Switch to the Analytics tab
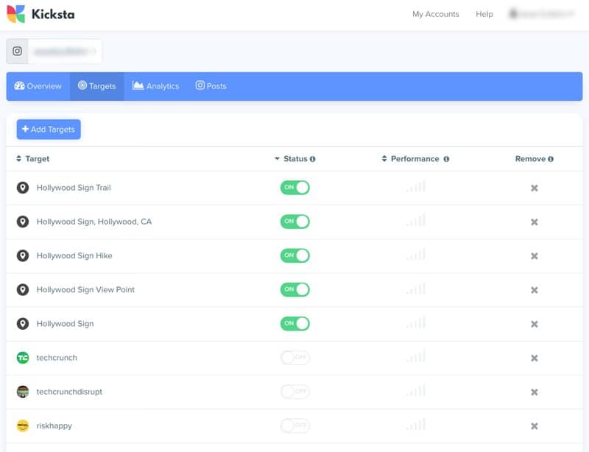The image size is (589, 452). 155,86
